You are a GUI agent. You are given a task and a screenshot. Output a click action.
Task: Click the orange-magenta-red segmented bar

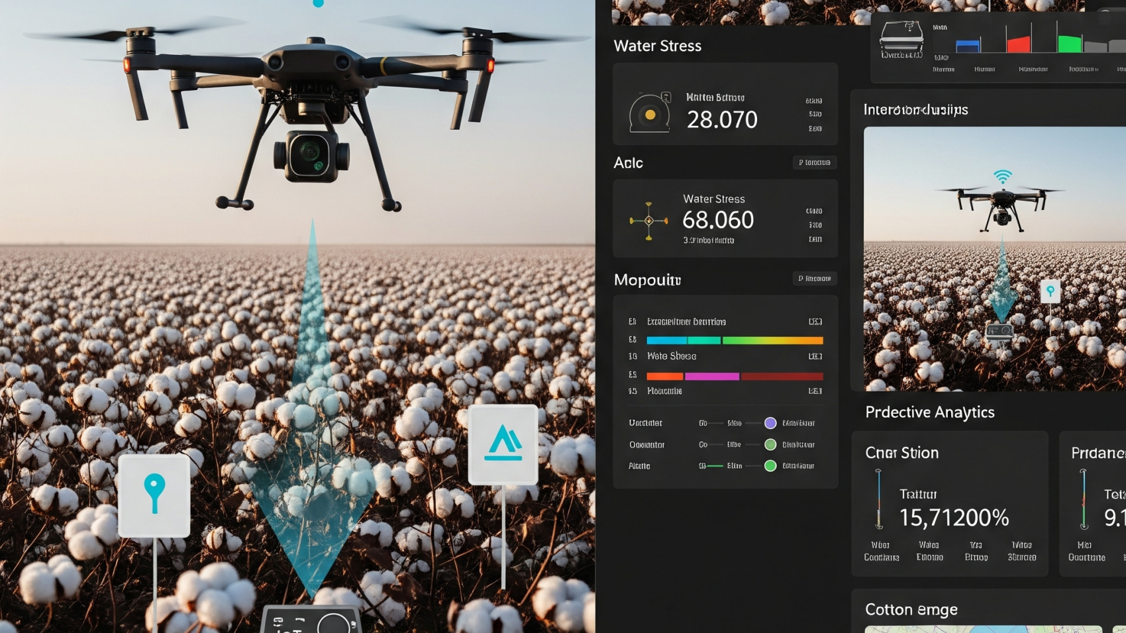point(735,376)
